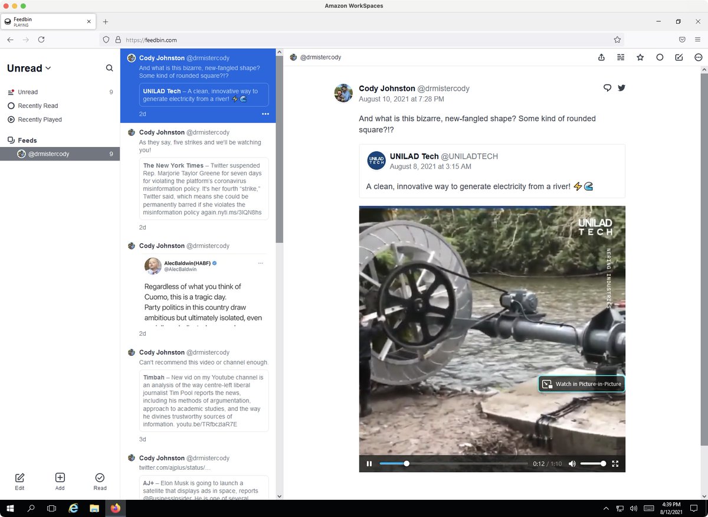This screenshot has height=517, width=708.
Task: Launch Internet Explorer from taskbar
Action: click(x=73, y=508)
